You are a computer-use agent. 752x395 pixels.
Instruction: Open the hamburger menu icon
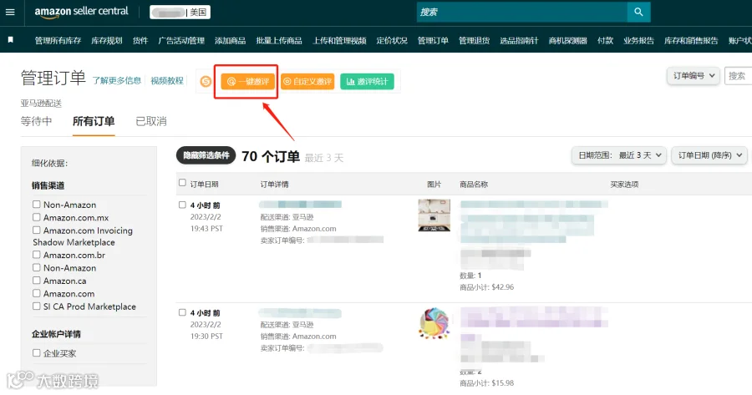tap(10, 12)
